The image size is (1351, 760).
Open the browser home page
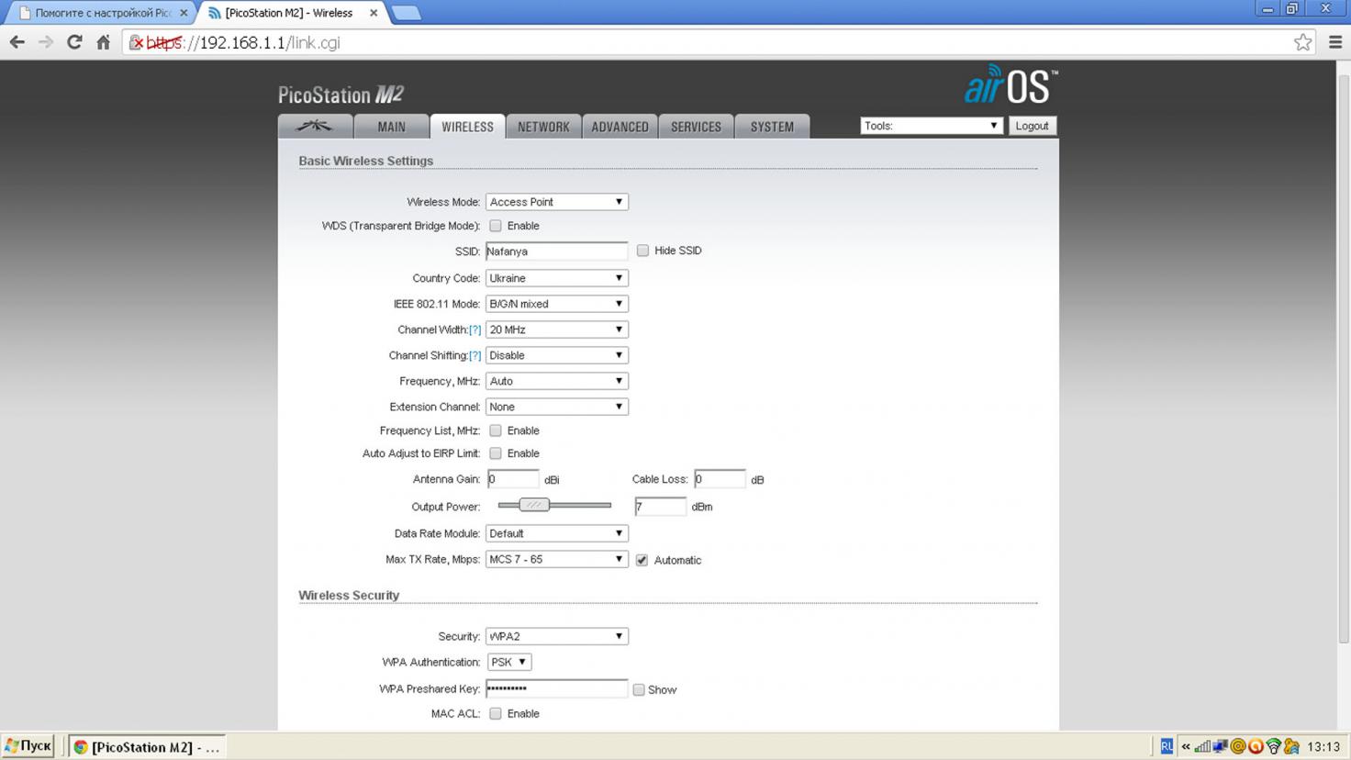(104, 42)
